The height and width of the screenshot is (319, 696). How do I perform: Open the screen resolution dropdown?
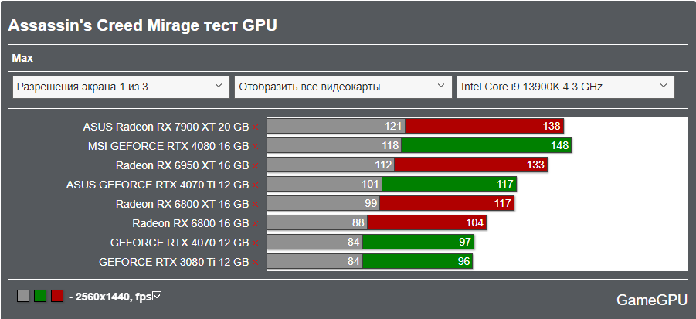121,87
